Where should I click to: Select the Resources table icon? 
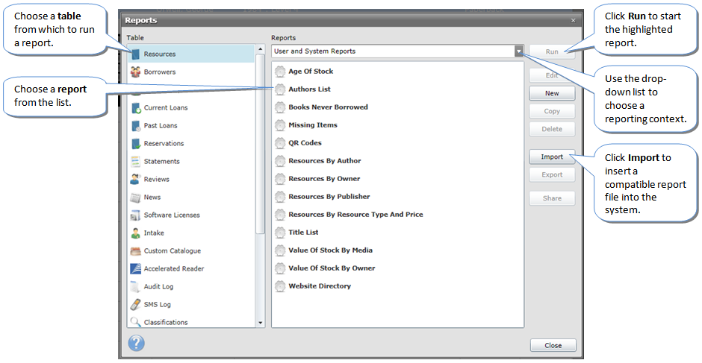click(135, 54)
